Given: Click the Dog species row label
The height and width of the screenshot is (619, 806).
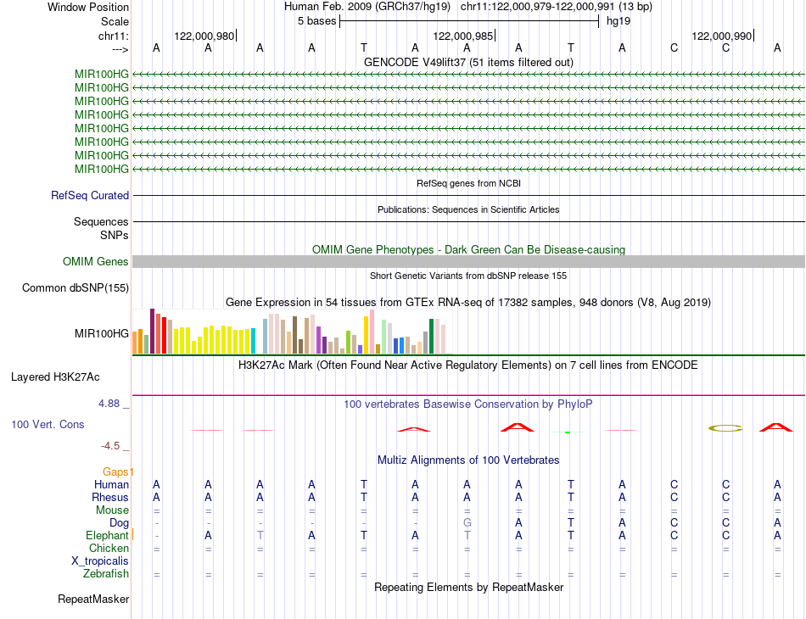Looking at the screenshot, I should [120, 523].
